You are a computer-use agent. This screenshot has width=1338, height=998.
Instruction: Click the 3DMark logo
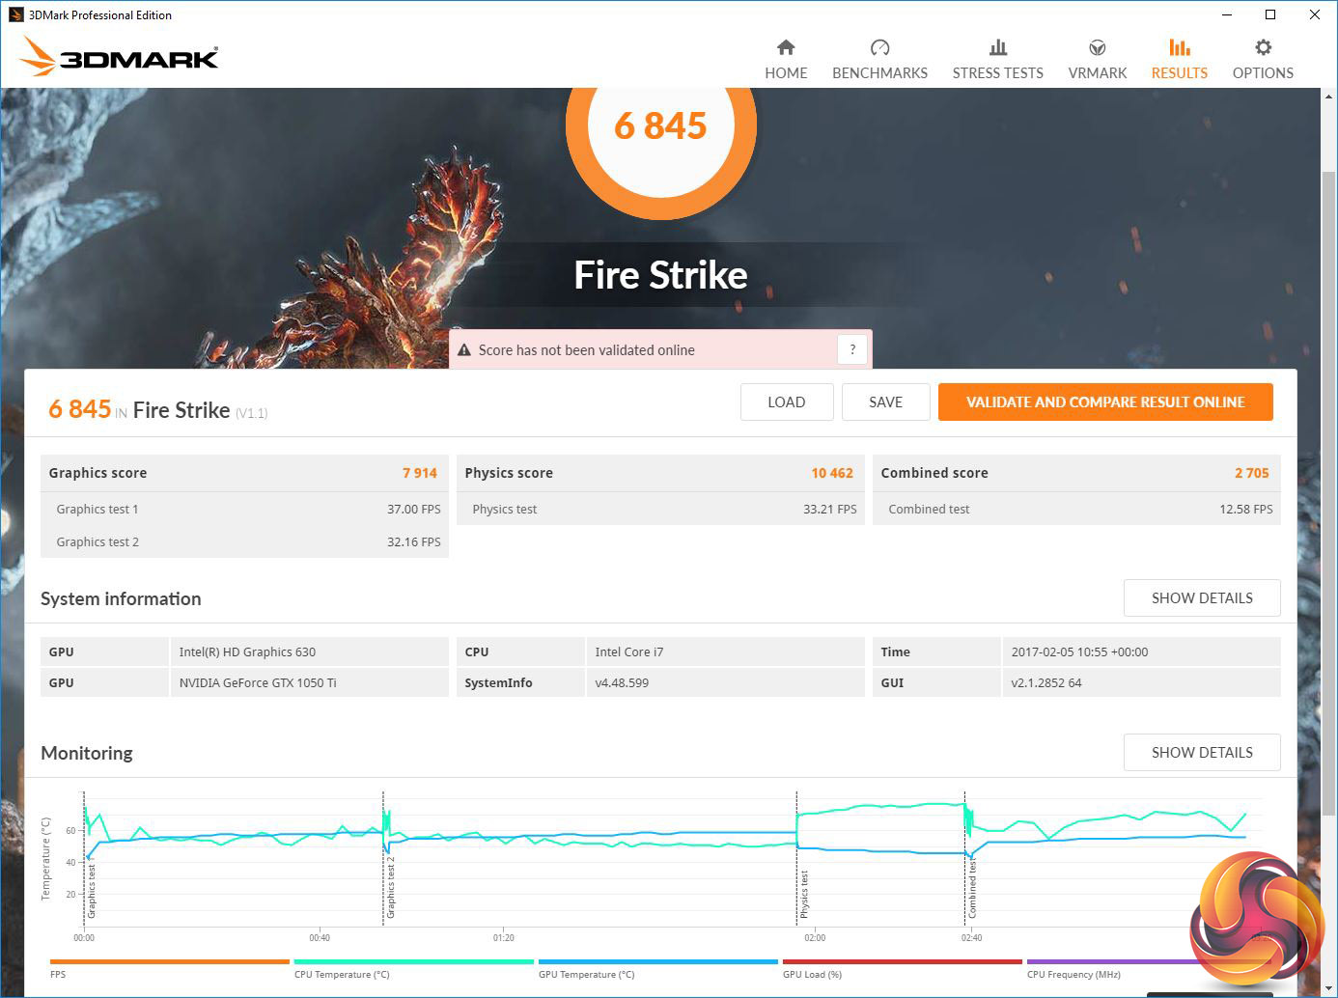120,57
